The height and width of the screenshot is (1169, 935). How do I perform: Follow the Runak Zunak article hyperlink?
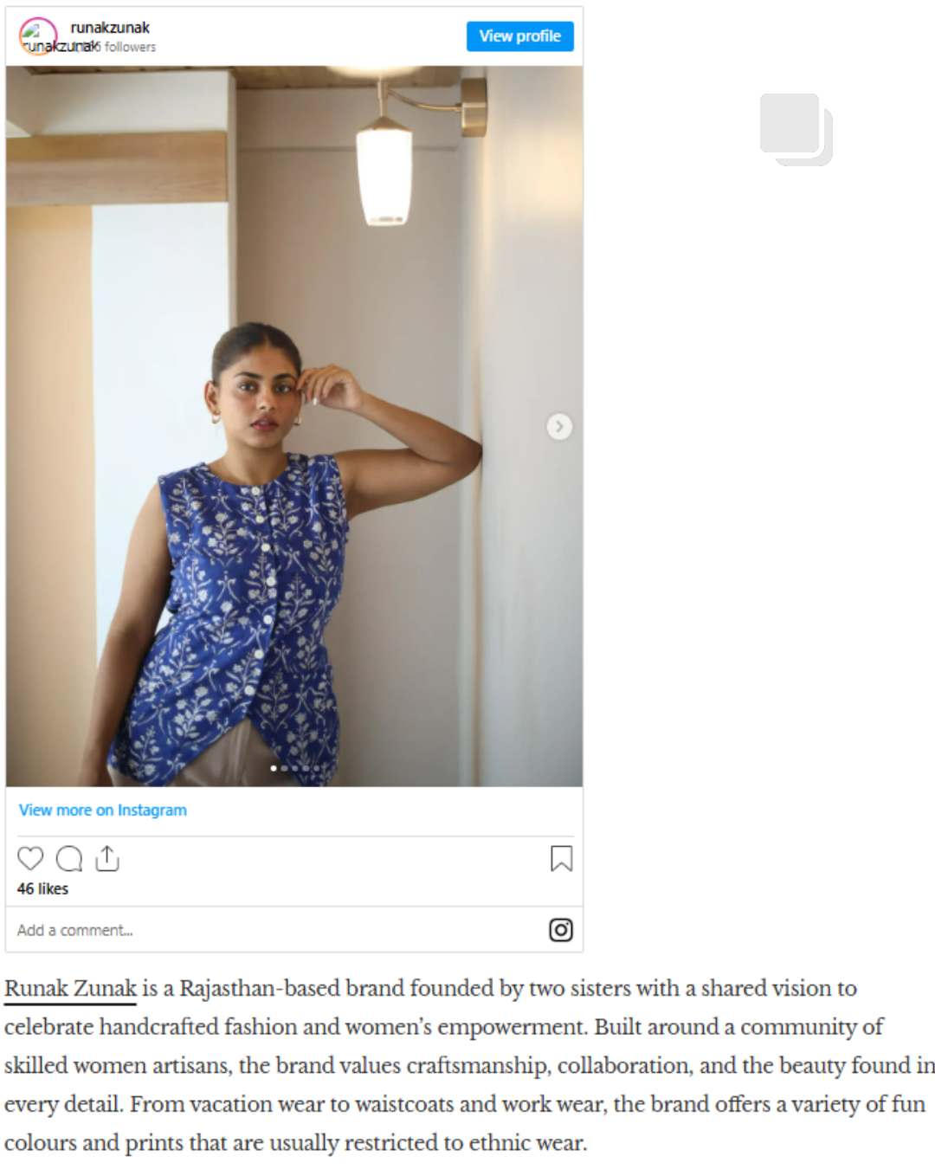click(70, 988)
